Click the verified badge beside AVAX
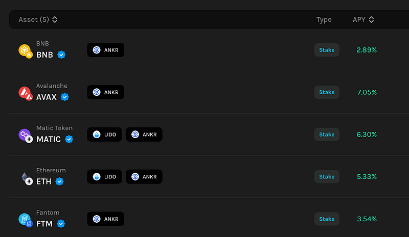Screen dimensions: 409x237 point(65,97)
